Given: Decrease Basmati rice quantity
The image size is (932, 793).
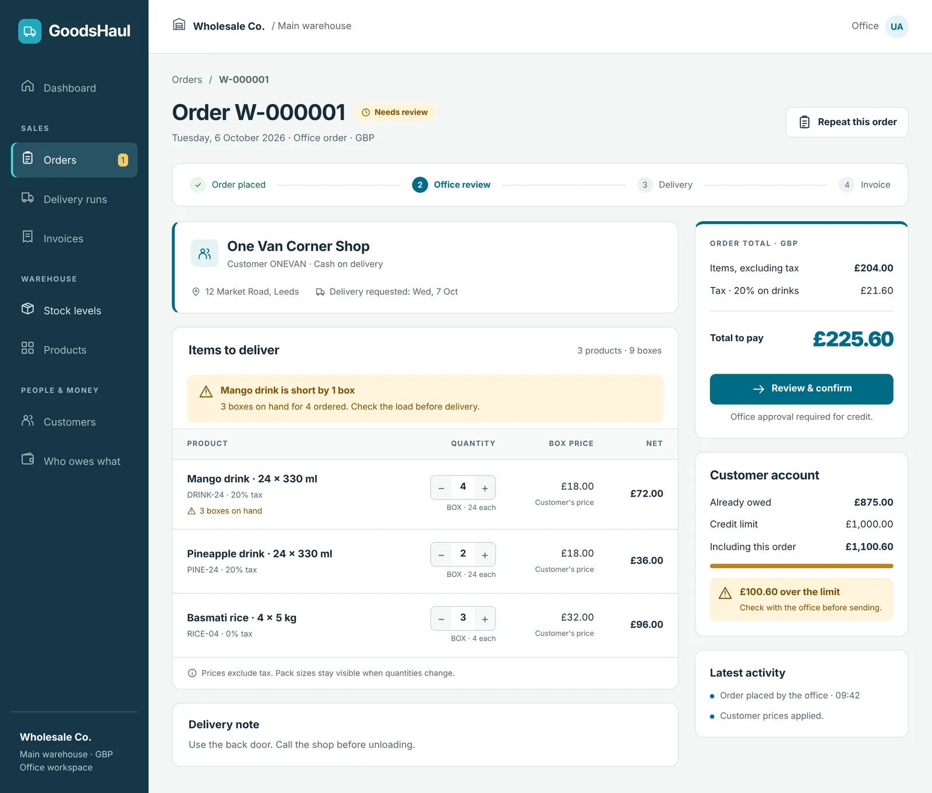Looking at the screenshot, I should pos(442,619).
